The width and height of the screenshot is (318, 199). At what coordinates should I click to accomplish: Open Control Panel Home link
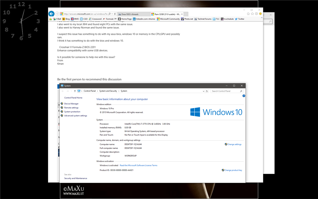(x=73, y=98)
